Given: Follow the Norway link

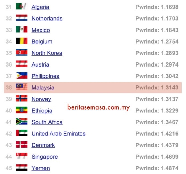Looking at the screenshot, I should pyautogui.click(x=41, y=99).
